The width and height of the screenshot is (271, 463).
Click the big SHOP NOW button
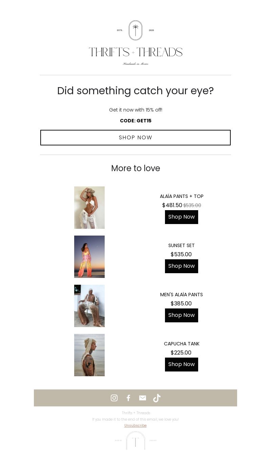[135, 138]
